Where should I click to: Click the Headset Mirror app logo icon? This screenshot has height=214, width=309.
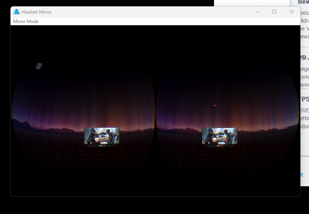pyautogui.click(x=17, y=12)
